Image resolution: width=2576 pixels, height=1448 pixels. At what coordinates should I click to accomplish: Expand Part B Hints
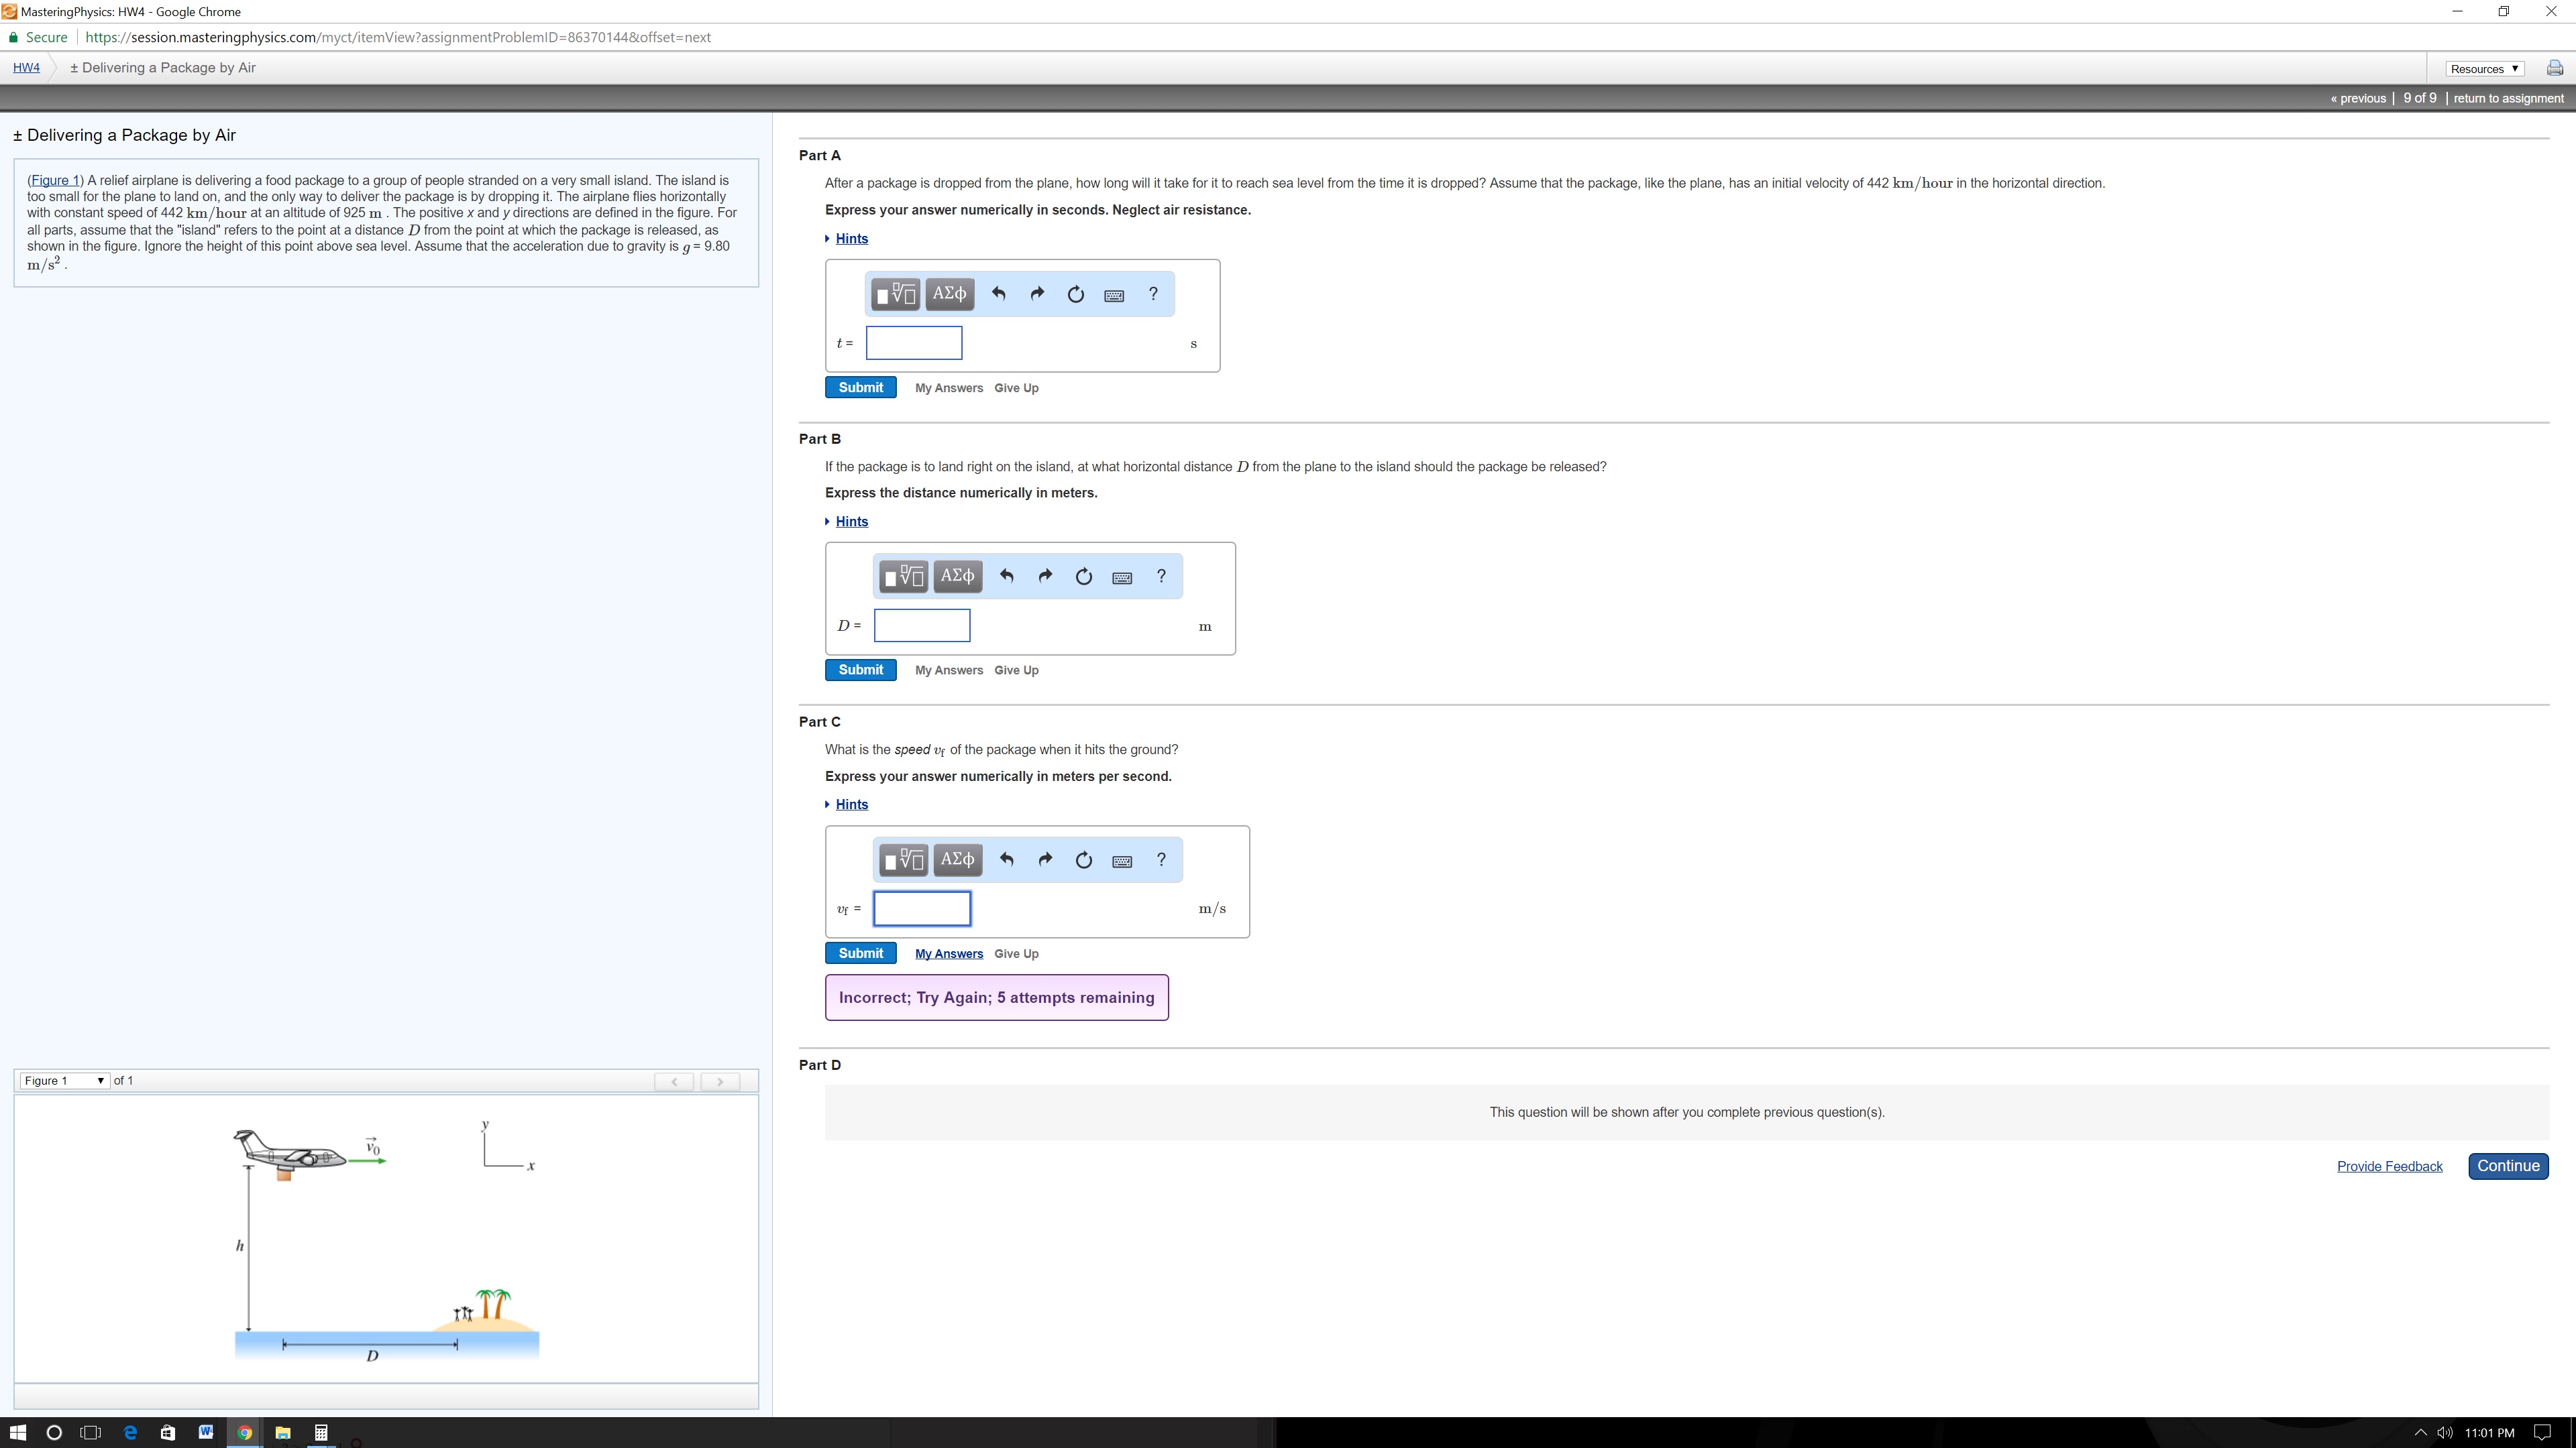pyautogui.click(x=851, y=522)
